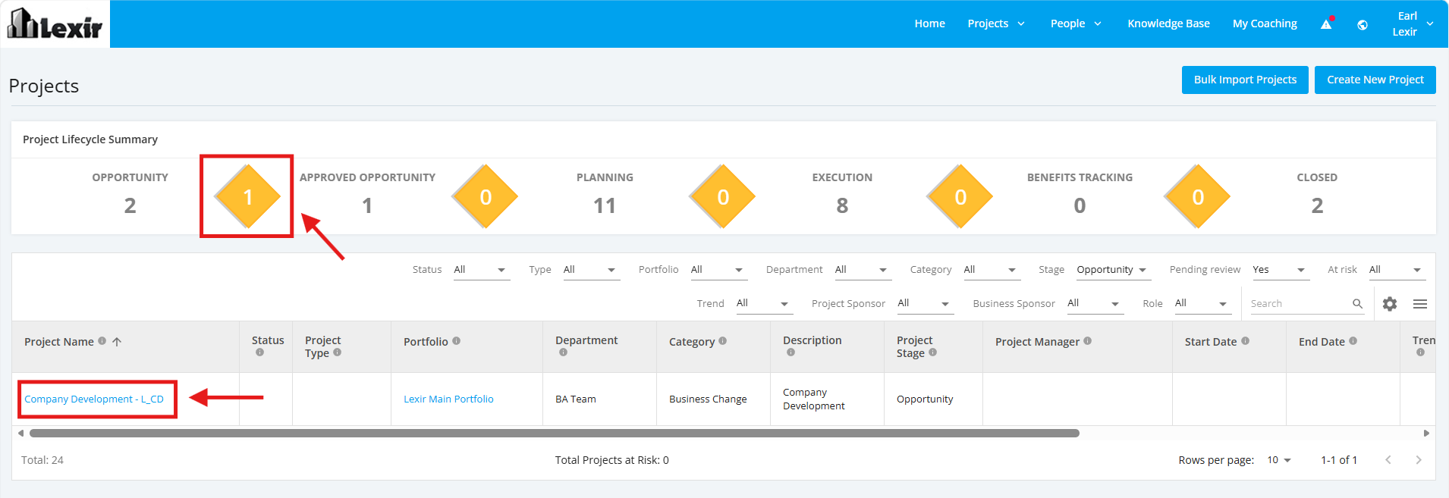The height and width of the screenshot is (498, 1449).
Task: Click the EXECUTION stage count 8
Action: [842, 205]
